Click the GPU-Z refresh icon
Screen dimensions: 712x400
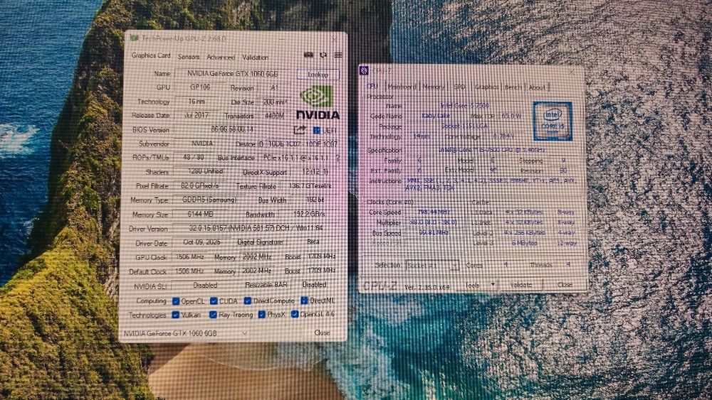323,55
